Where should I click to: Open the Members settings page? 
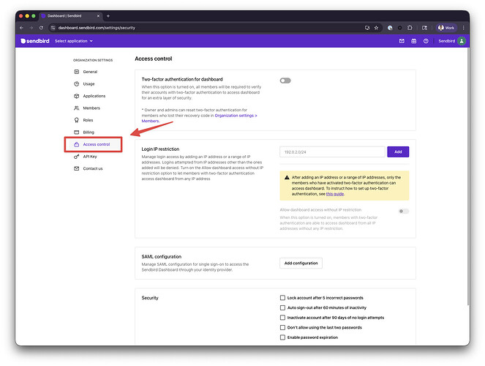point(91,108)
